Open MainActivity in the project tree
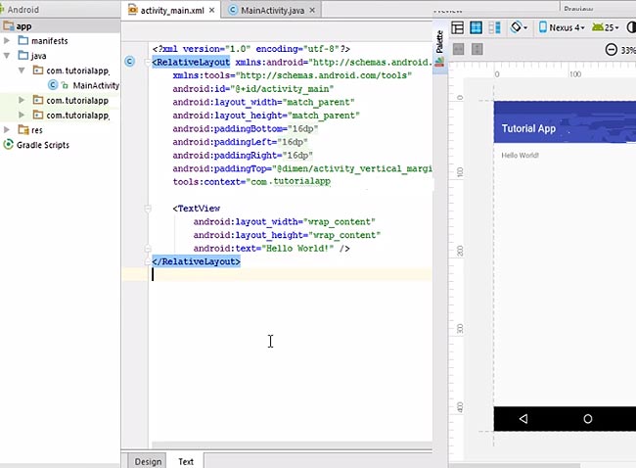 coord(95,85)
